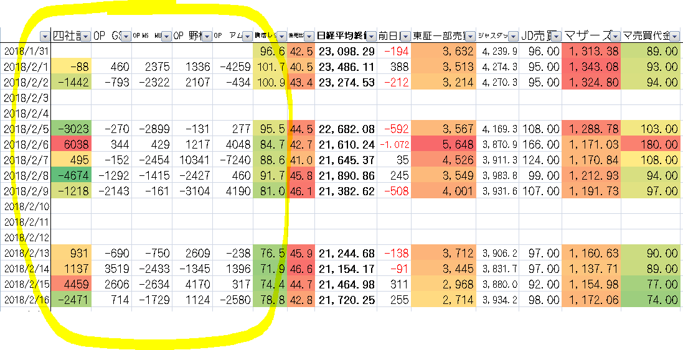Select the cell showing 10341
The image size is (683, 350).
click(x=192, y=160)
